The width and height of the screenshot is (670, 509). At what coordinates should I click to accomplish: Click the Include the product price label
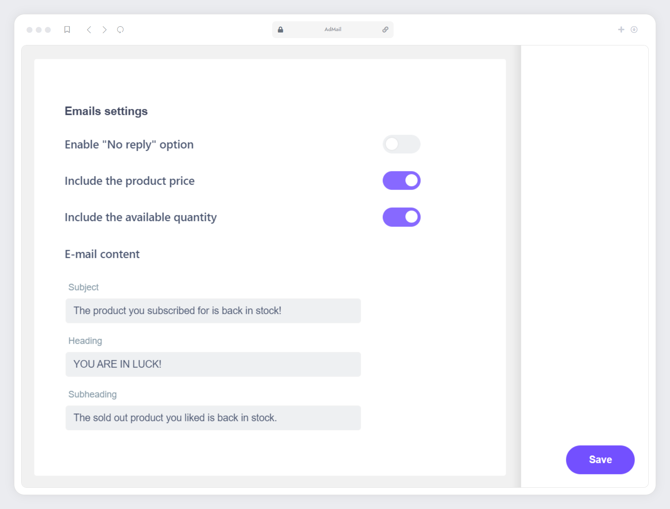[x=129, y=181]
